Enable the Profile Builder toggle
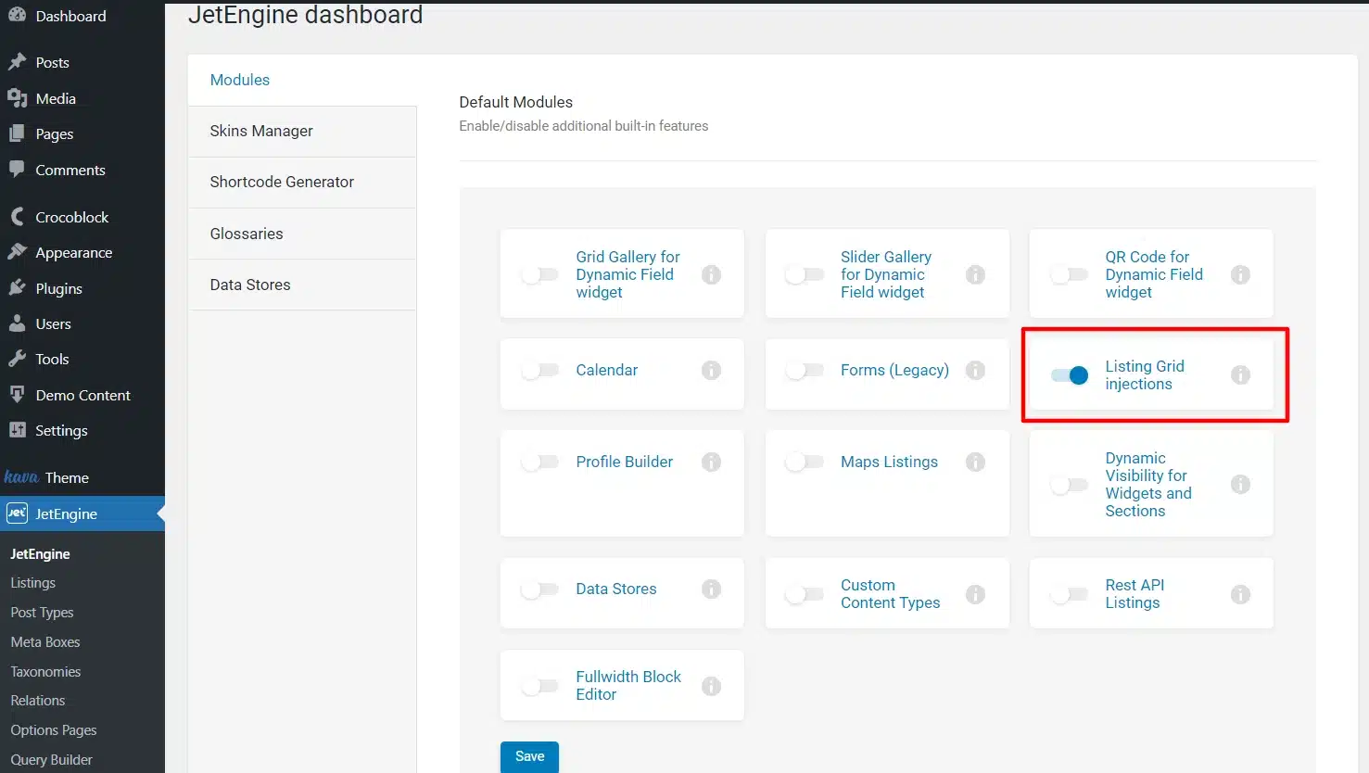Screen dimensions: 1369x773 coord(539,462)
